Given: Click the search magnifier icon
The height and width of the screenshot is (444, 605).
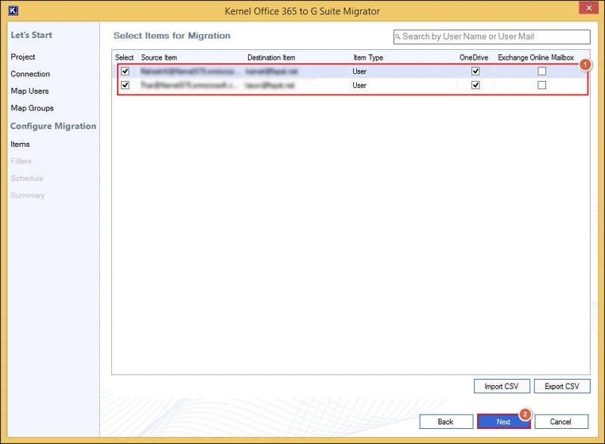Looking at the screenshot, I should pos(398,36).
